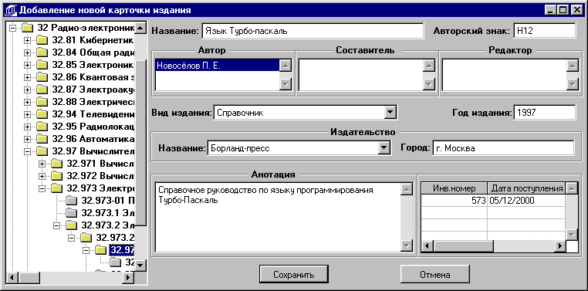Select date cell 05/12/2000
Viewport: 588px width, 291px height.
point(526,201)
